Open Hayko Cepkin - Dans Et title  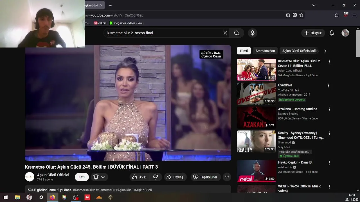coord(295,162)
